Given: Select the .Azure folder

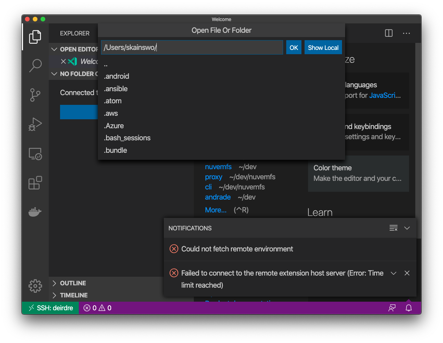Looking at the screenshot, I should [221, 126].
